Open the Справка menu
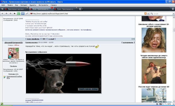This screenshot has width=175, height=106. 54,5
